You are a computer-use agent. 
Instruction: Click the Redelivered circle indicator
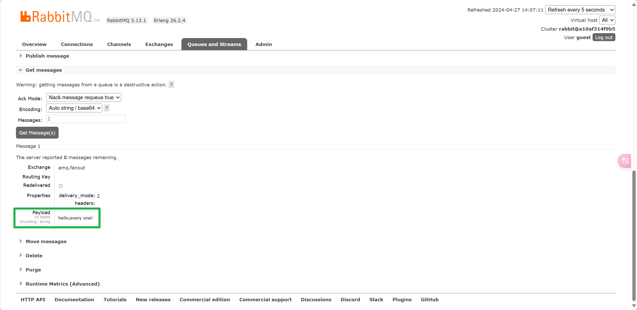pyautogui.click(x=61, y=186)
